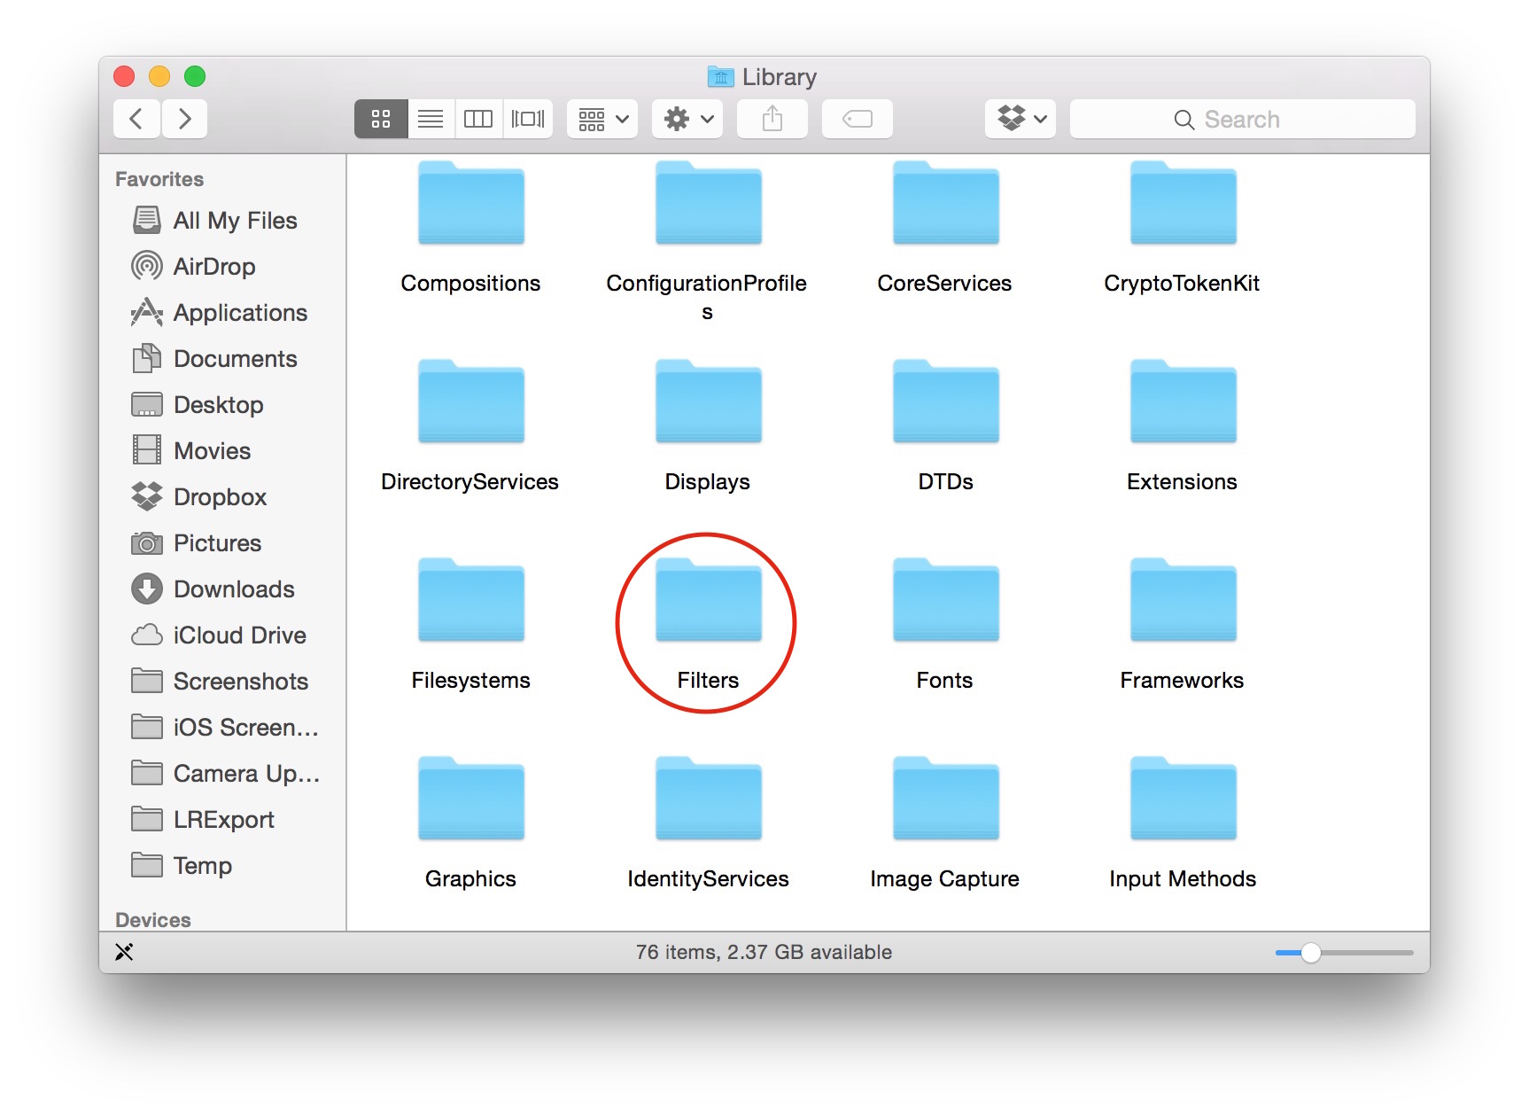The width and height of the screenshot is (1529, 1115).
Task: Switch to list view
Action: [x=431, y=119]
